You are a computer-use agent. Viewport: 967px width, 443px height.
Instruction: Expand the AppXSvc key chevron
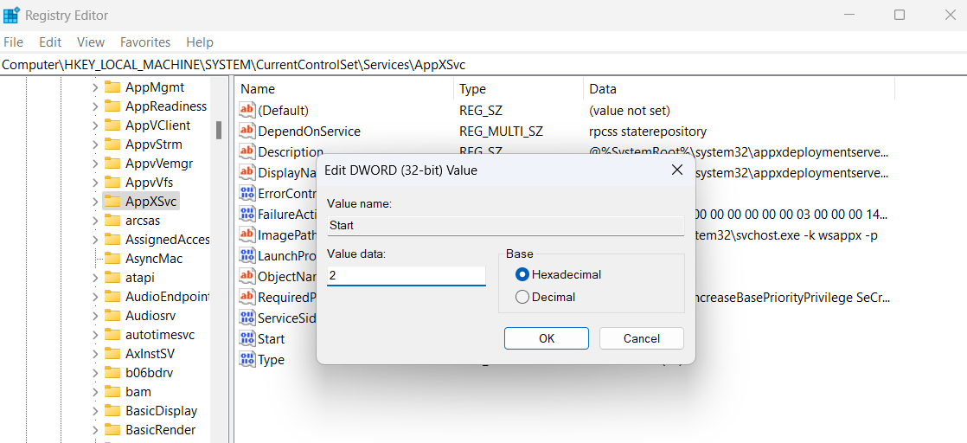[x=95, y=202]
